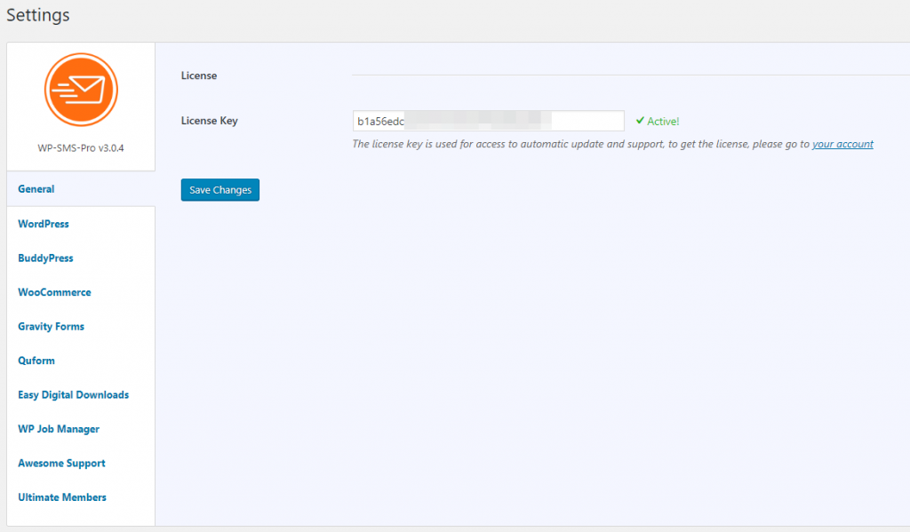The width and height of the screenshot is (910, 532).
Task: Open the Quform tab
Action: click(36, 361)
